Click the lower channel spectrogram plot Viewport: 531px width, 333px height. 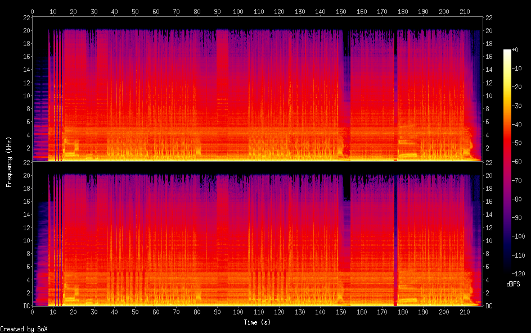pos(257,234)
